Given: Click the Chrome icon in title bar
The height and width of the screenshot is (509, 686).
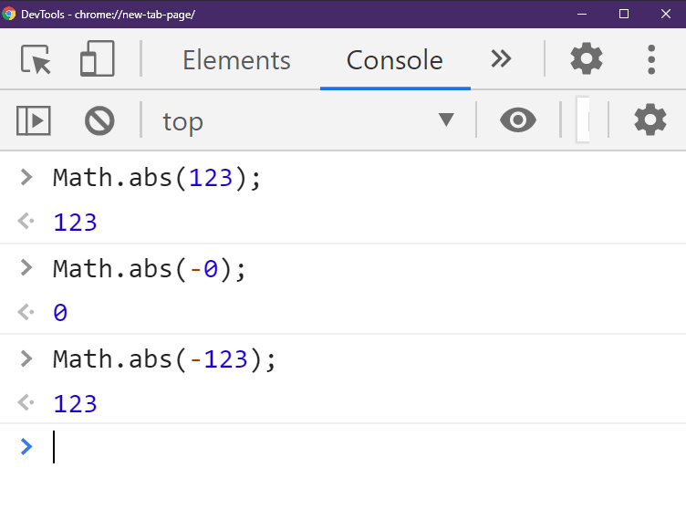Looking at the screenshot, I should 9,14.
